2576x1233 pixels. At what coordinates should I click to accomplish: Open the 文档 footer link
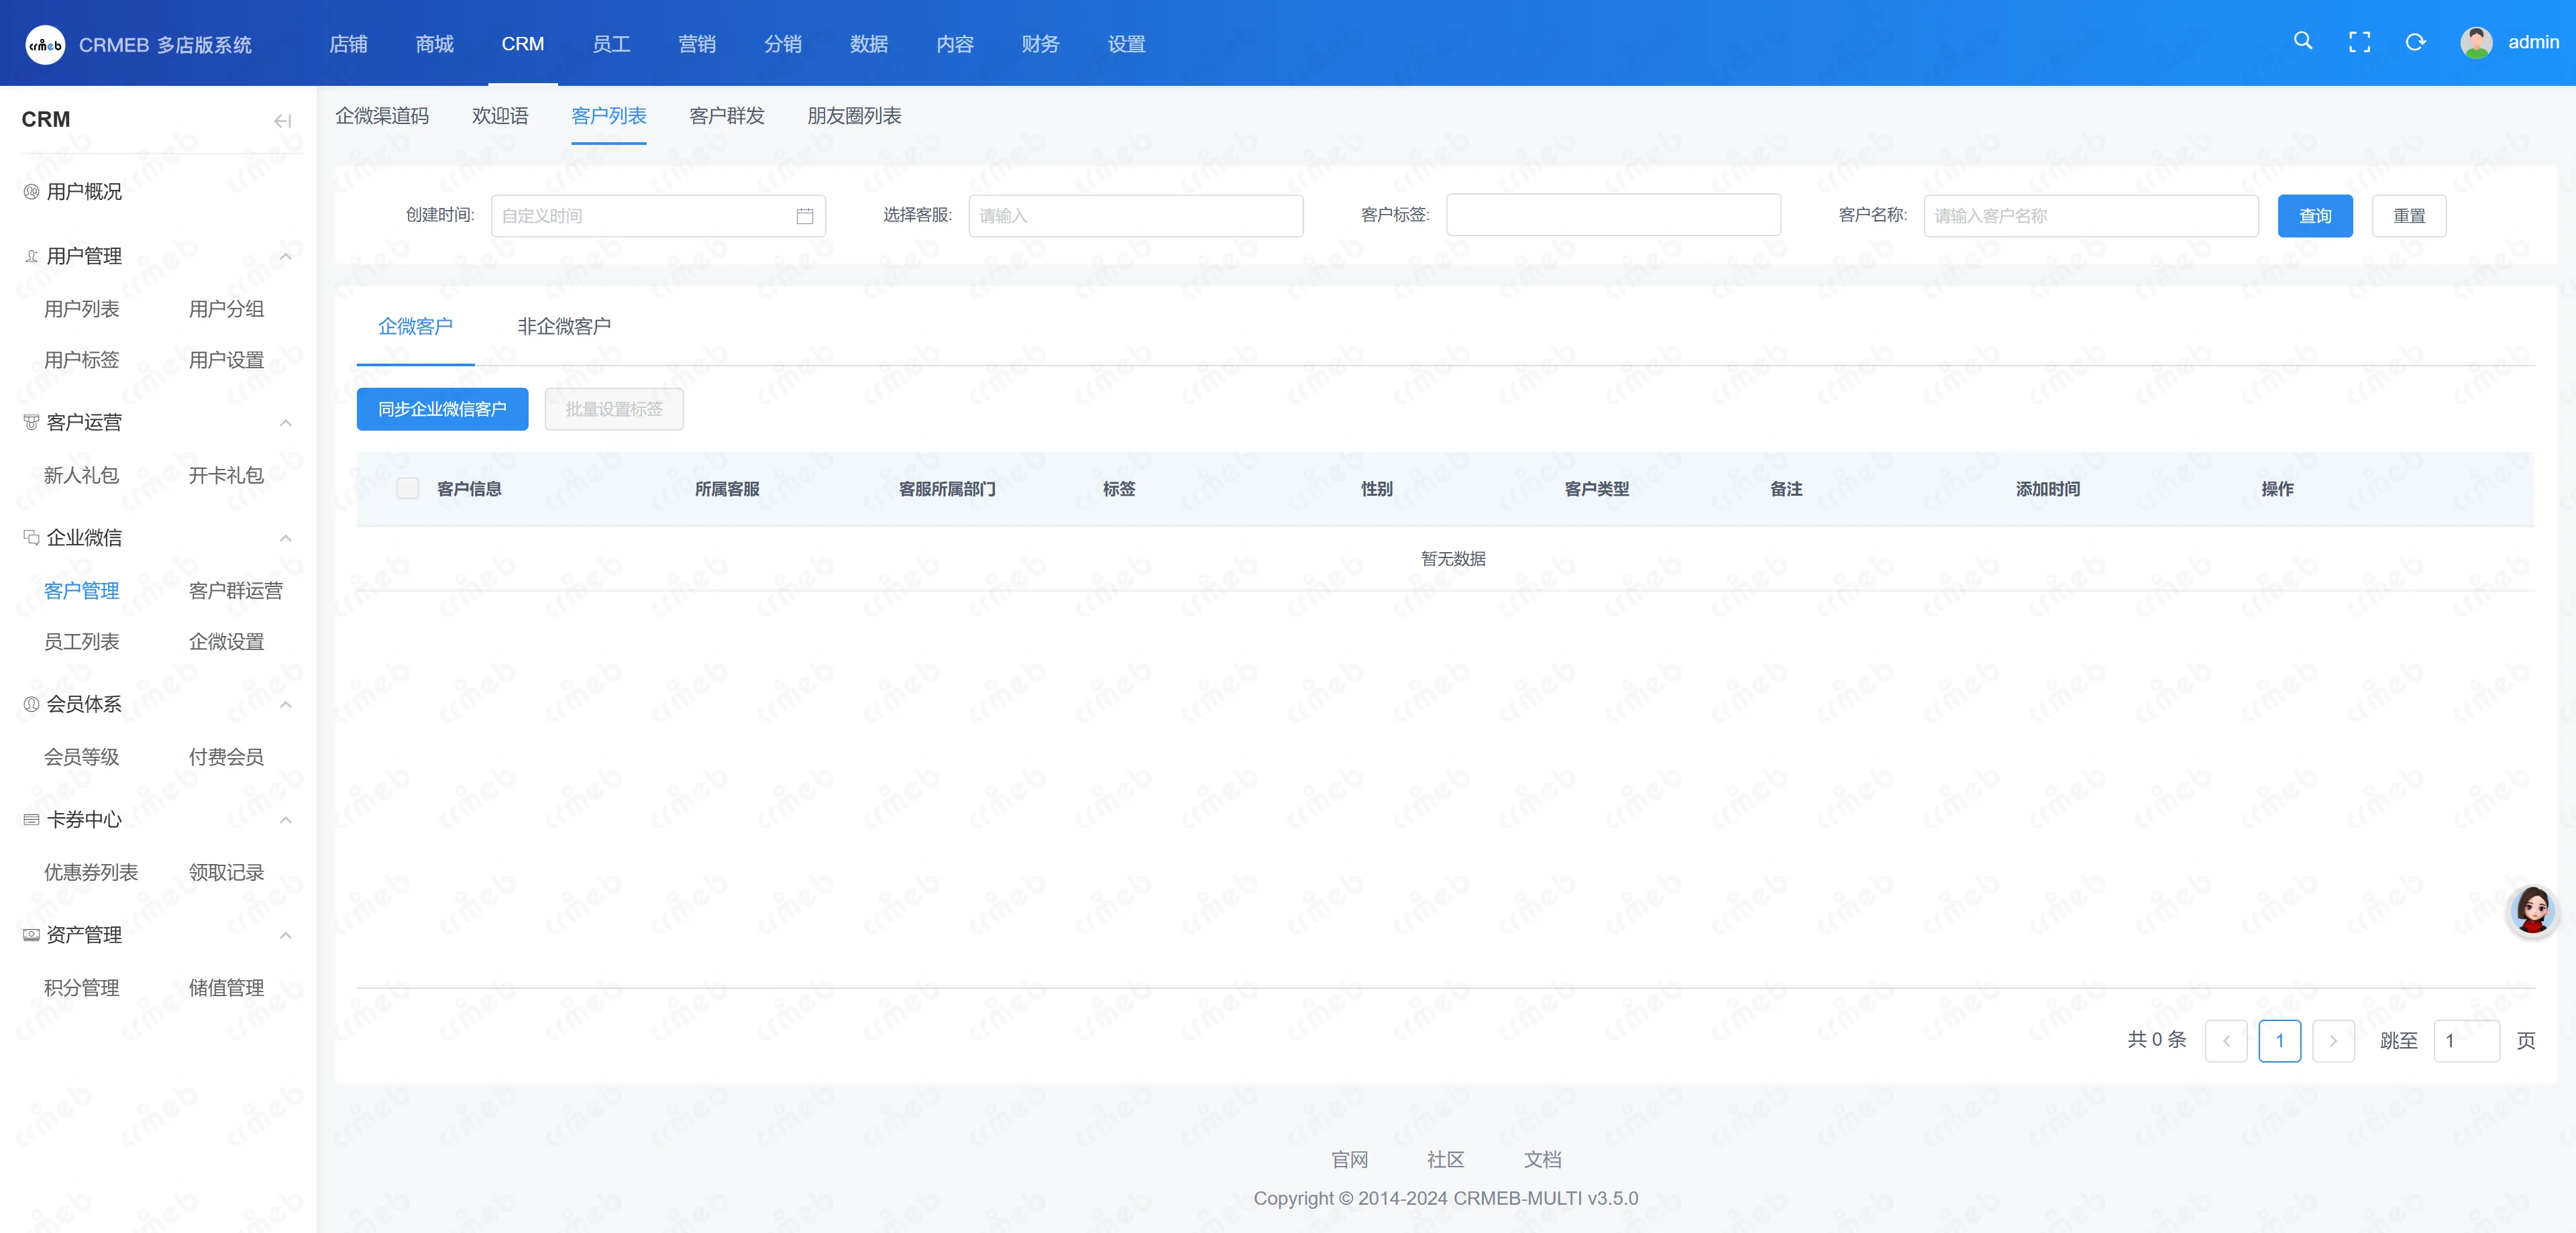click(1542, 1160)
